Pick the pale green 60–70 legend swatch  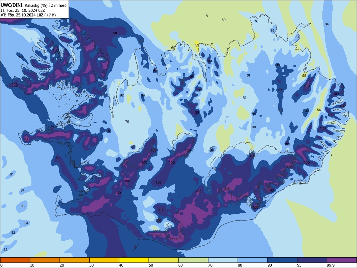click(193, 260)
